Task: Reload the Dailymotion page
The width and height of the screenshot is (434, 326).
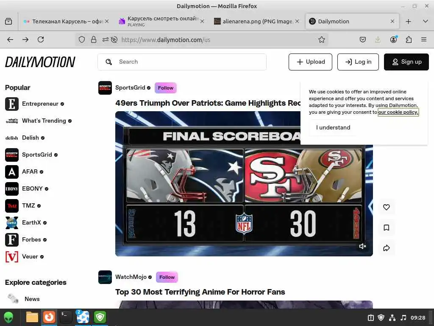Action: [x=41, y=39]
